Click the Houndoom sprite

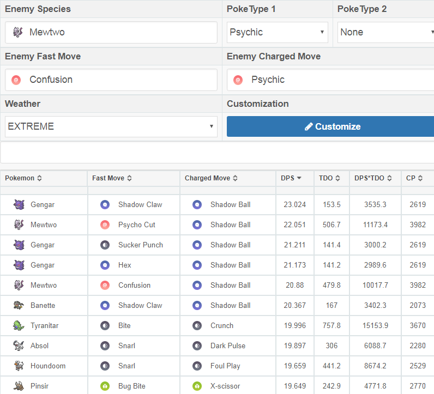tap(19, 366)
